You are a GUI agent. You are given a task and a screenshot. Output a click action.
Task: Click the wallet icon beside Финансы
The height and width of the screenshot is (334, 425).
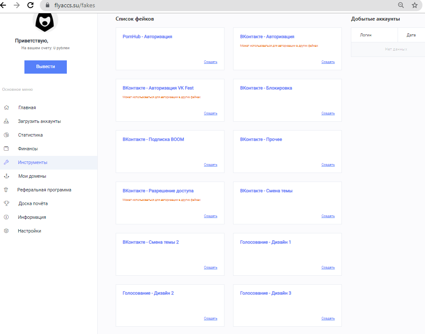[x=6, y=149]
